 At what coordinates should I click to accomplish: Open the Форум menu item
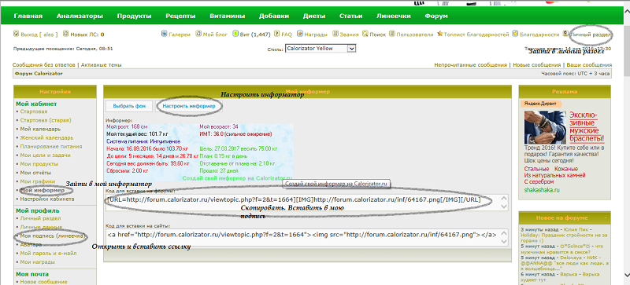point(436,16)
